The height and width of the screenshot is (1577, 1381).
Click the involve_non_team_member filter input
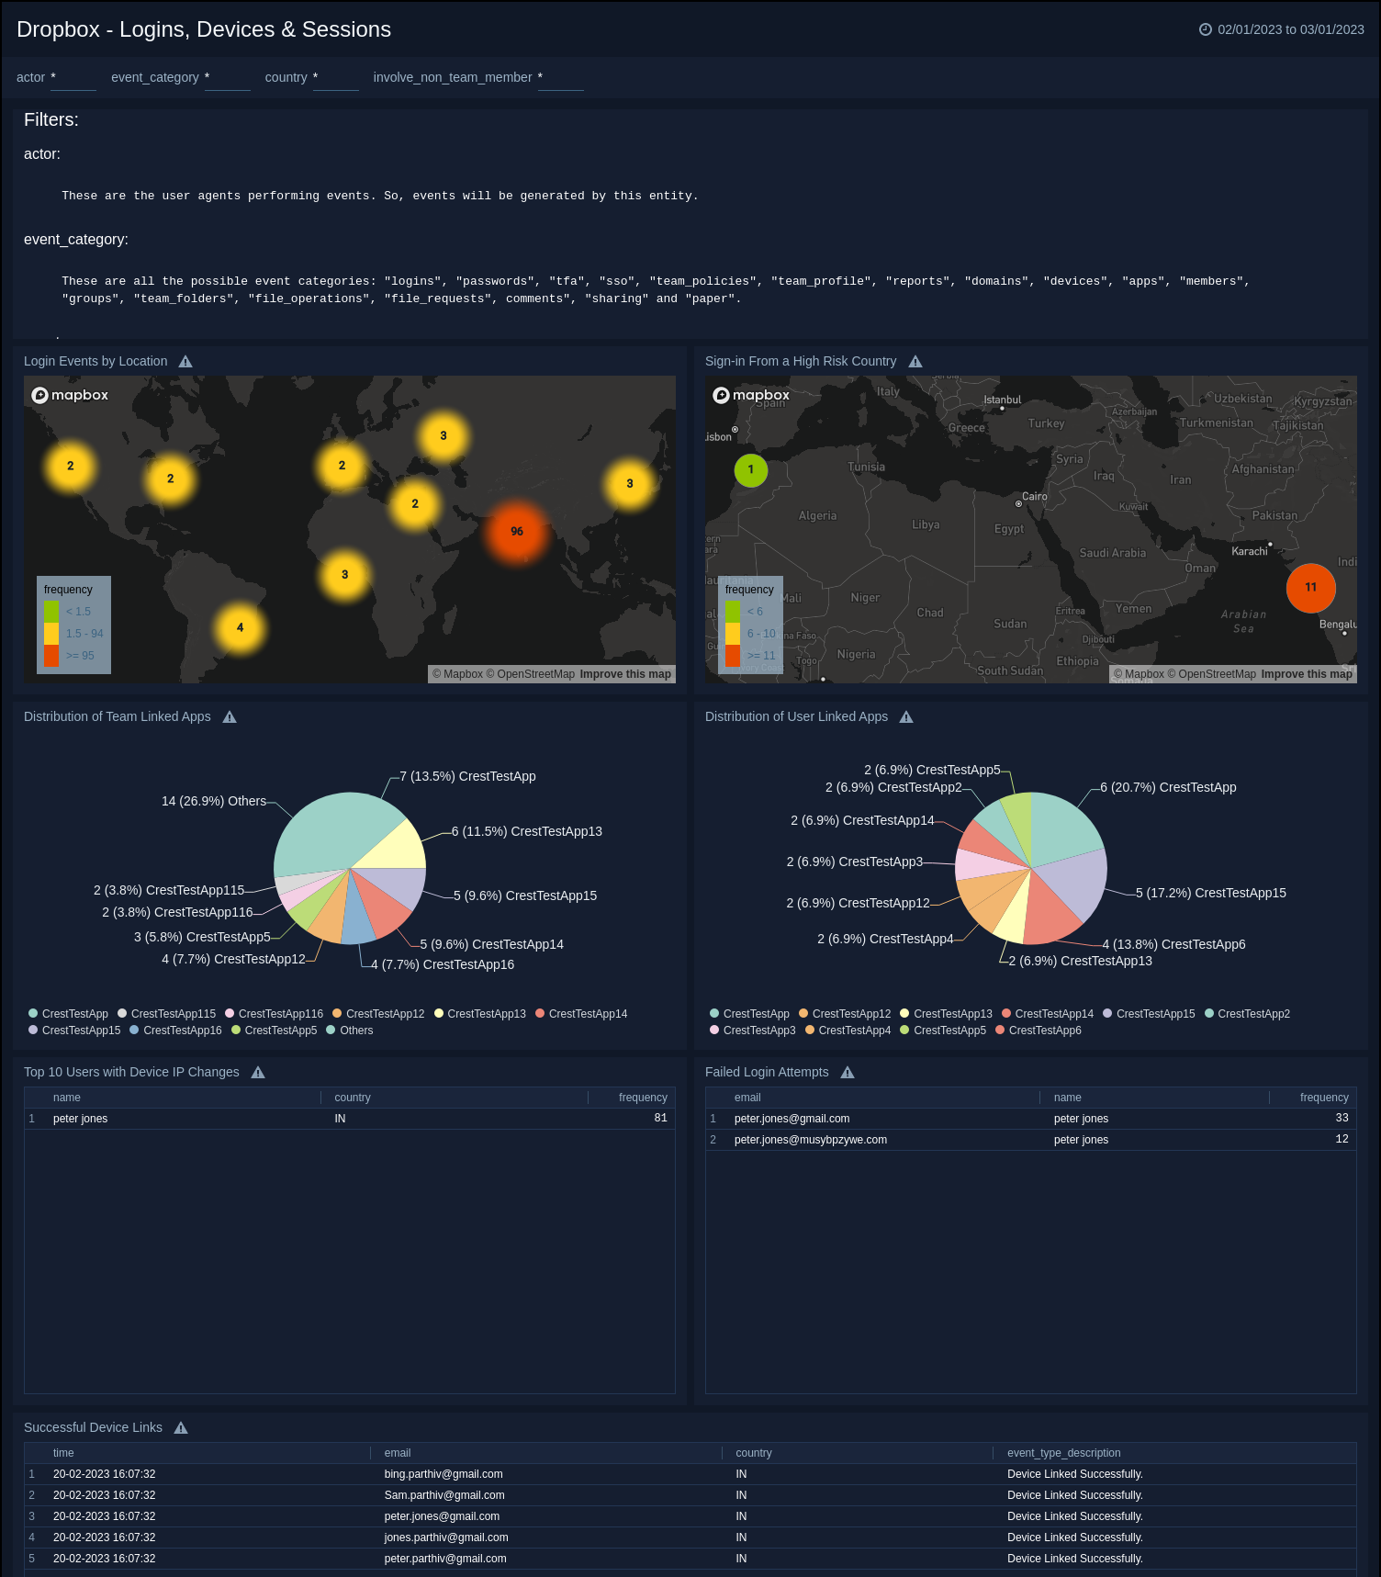click(560, 79)
